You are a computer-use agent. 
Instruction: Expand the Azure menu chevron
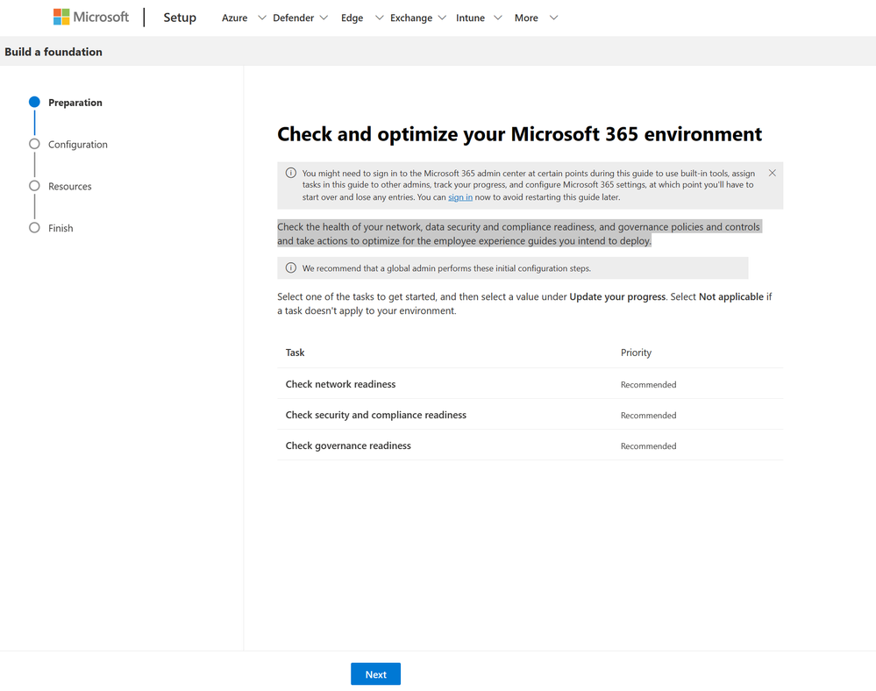(x=261, y=18)
